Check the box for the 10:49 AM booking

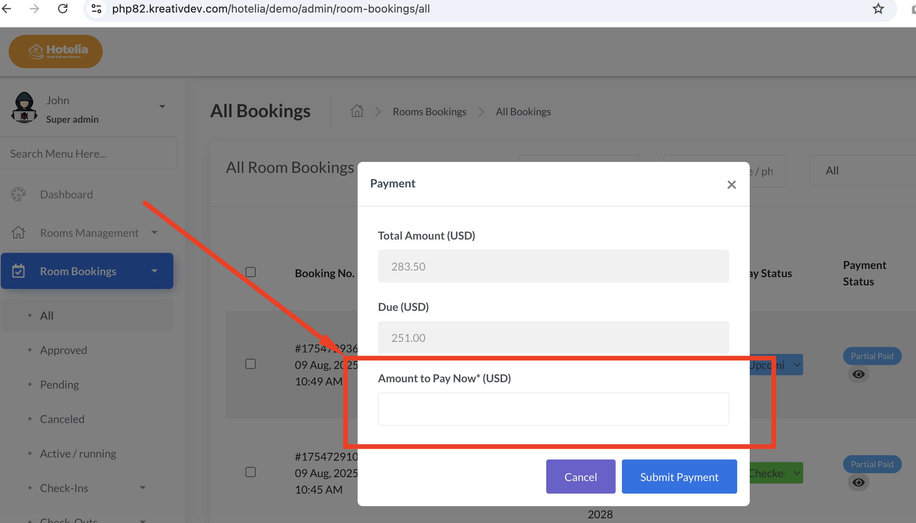pos(251,364)
